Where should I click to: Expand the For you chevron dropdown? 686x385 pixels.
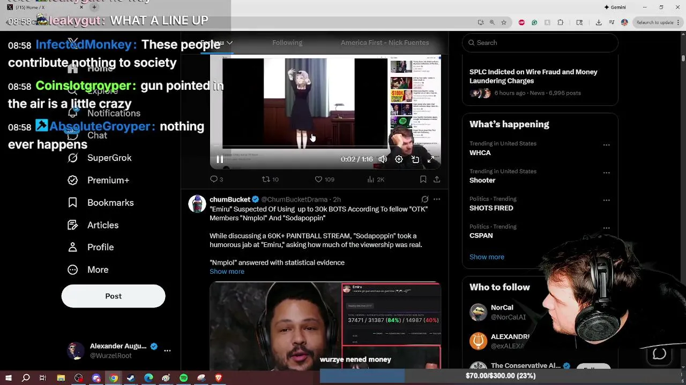pos(229,43)
